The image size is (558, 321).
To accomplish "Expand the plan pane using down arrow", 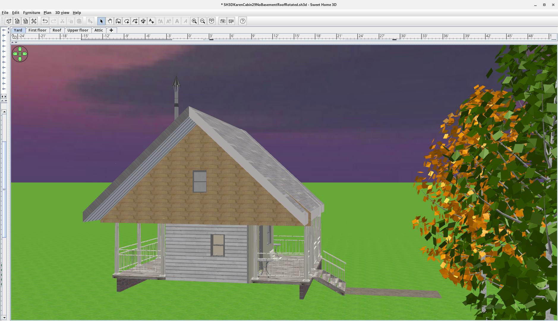I will tap(16, 43).
